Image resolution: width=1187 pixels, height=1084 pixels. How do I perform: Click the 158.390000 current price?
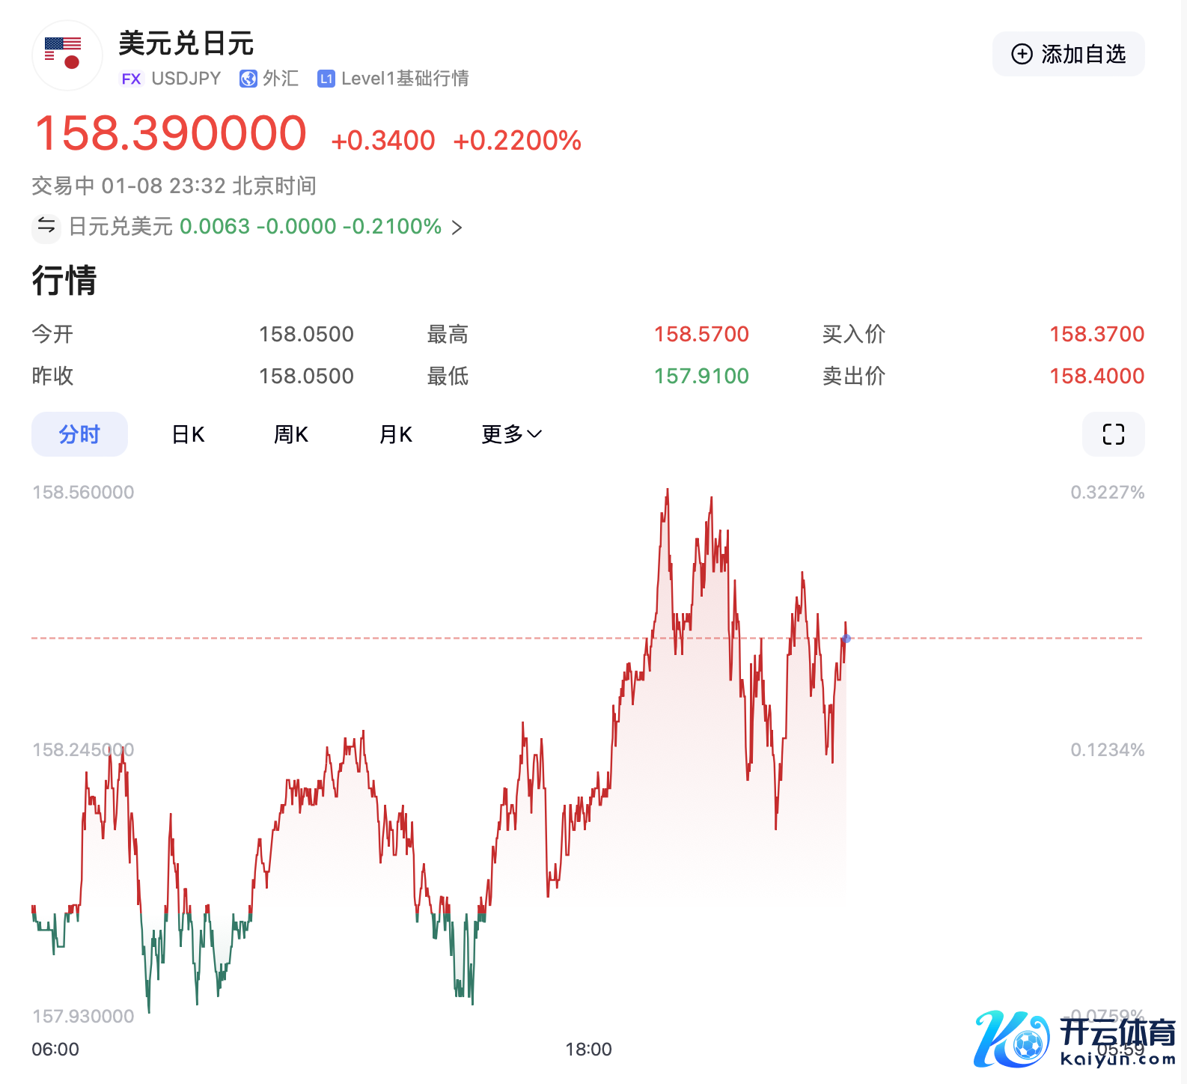tap(171, 133)
